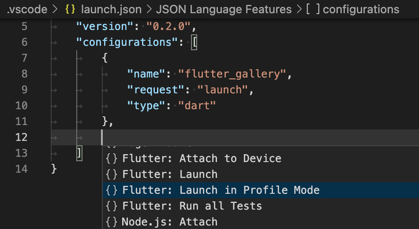Viewport: 419px width, 229px height.
Task: Click the "configurations" key text
Action: (x=127, y=42)
